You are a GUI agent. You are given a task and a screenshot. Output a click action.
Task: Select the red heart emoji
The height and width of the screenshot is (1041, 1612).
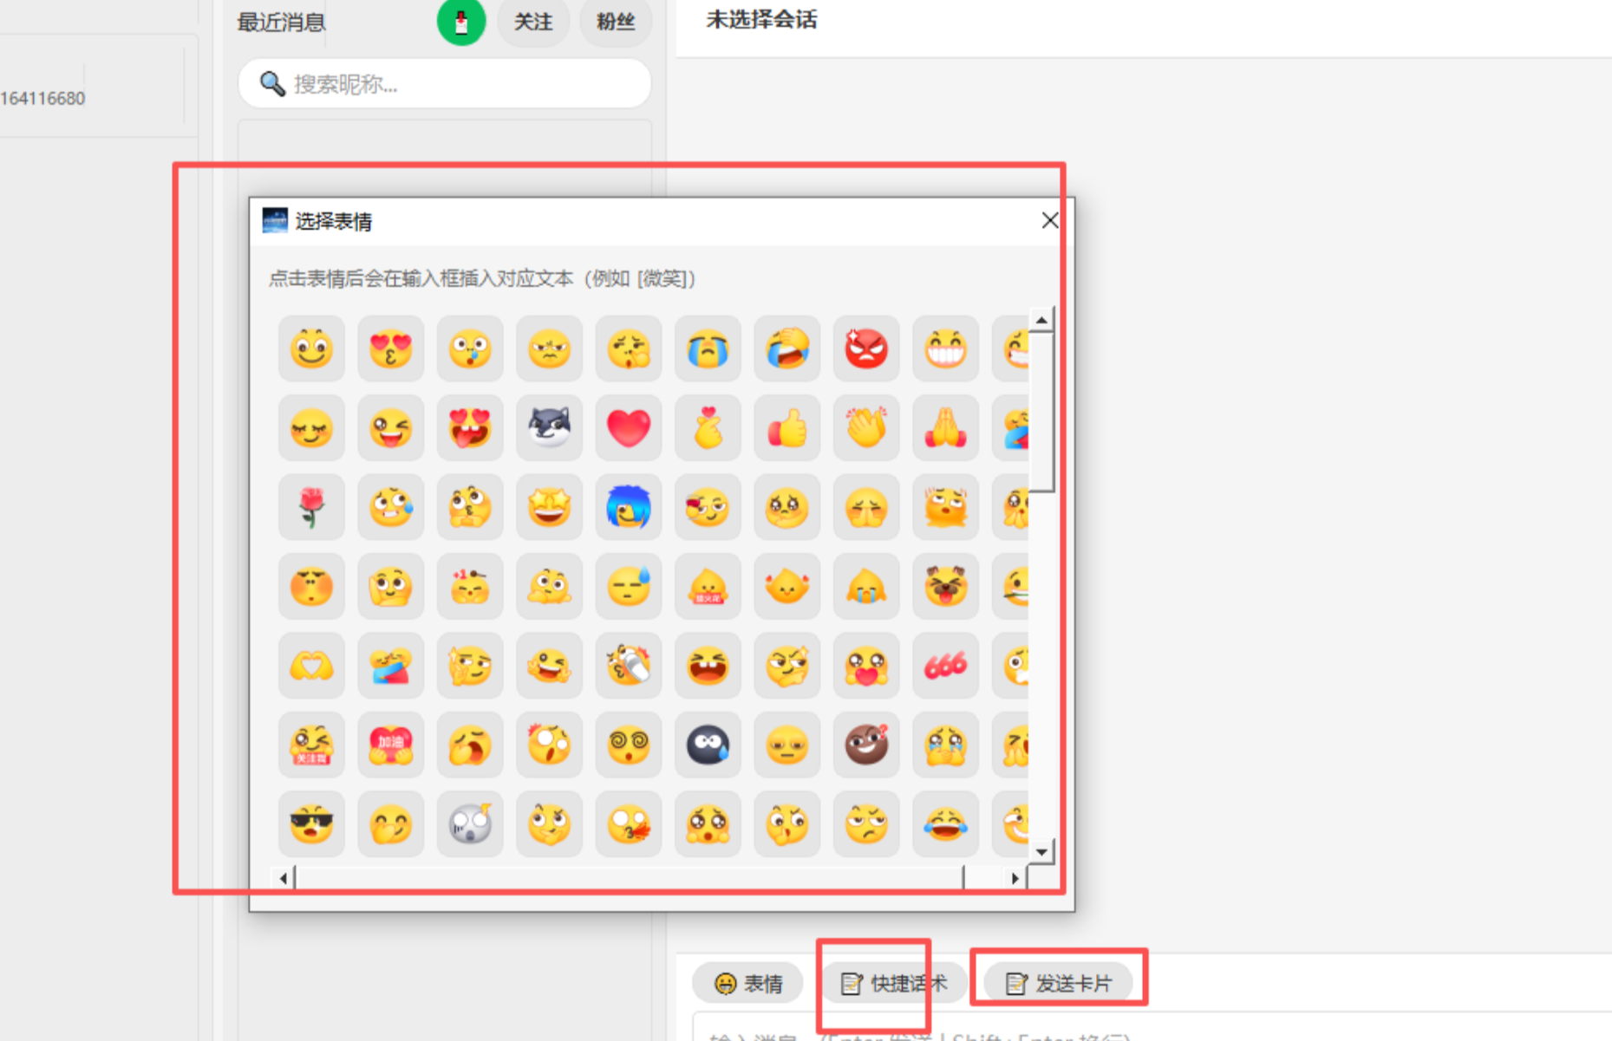click(628, 428)
